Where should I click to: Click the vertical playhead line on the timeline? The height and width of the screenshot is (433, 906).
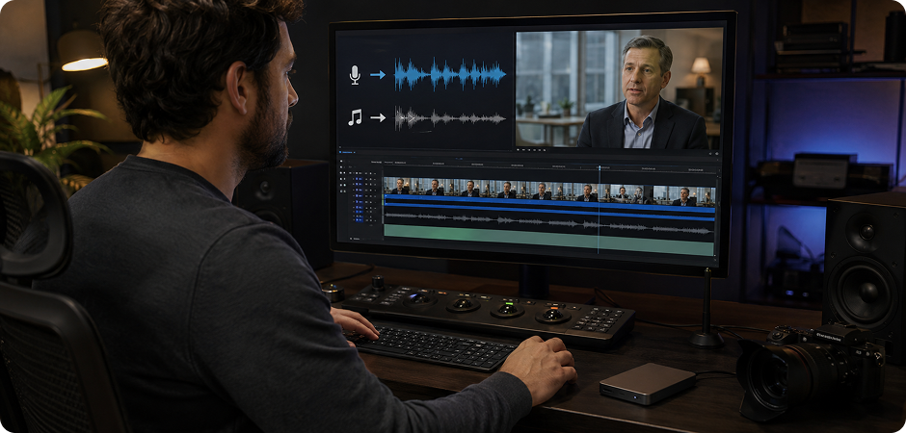click(600, 210)
